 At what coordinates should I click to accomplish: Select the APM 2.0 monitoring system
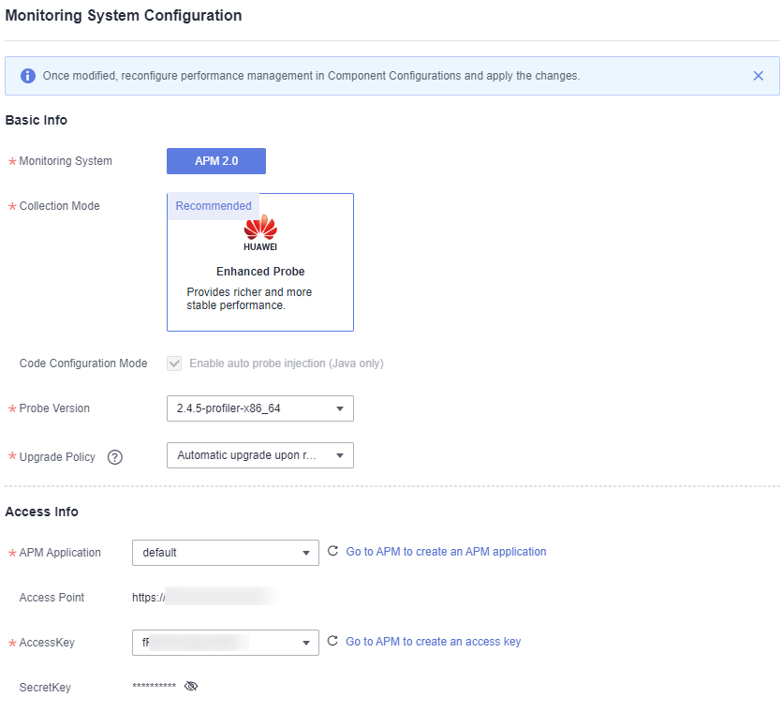coord(216,161)
